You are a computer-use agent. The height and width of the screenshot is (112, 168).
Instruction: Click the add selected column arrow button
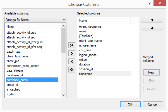(x=72, y=53)
